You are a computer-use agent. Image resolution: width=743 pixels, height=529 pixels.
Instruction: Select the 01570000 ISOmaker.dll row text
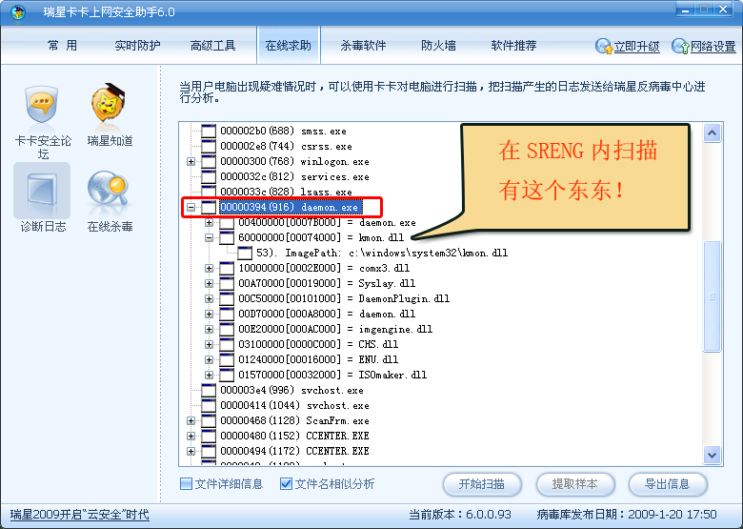332,375
